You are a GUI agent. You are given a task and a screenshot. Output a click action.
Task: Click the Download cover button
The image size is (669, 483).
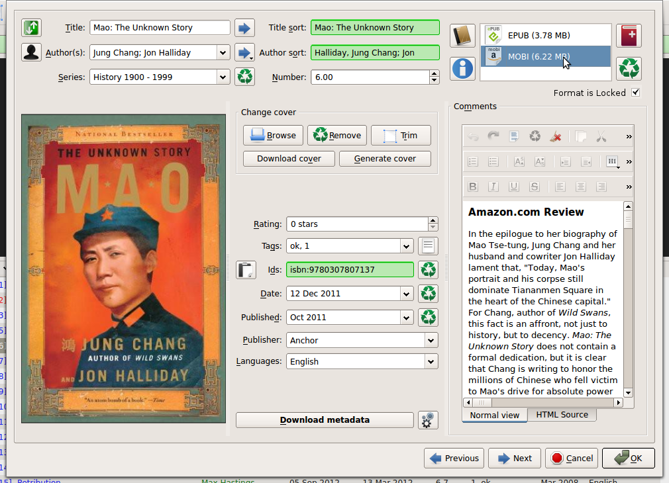[x=289, y=159]
